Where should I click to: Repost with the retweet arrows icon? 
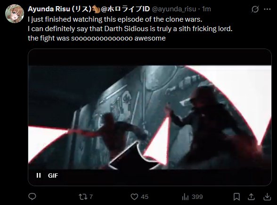click(x=82, y=197)
